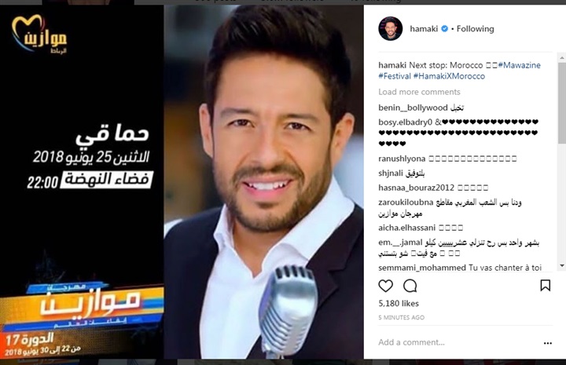Expand Load more comments
The height and width of the screenshot is (365, 566).
419,92
